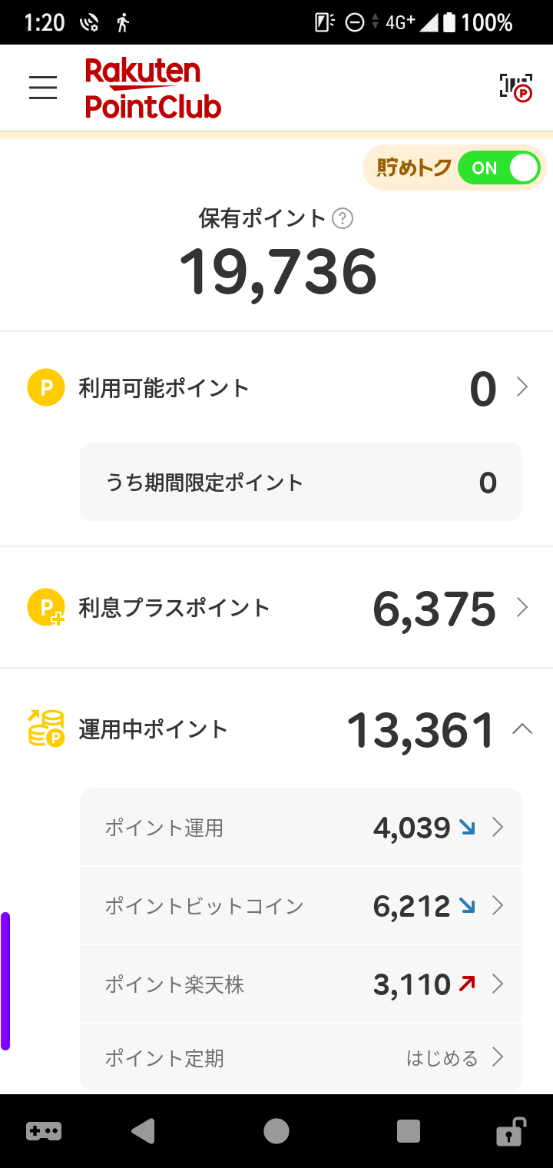
Task: Tap the yellow 利用可能ポイント coin icon
Action: pyautogui.click(x=46, y=387)
